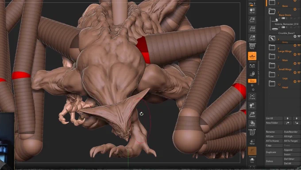Select the Scroll canvas tool
This screenshot has height=170, width=301.
pyautogui.click(x=252, y=11)
